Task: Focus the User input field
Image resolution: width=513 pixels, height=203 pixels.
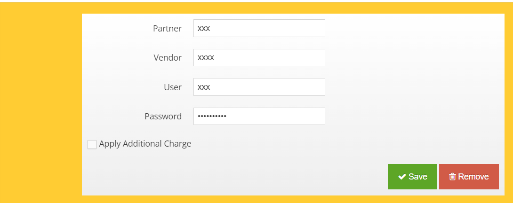Action: coord(259,87)
